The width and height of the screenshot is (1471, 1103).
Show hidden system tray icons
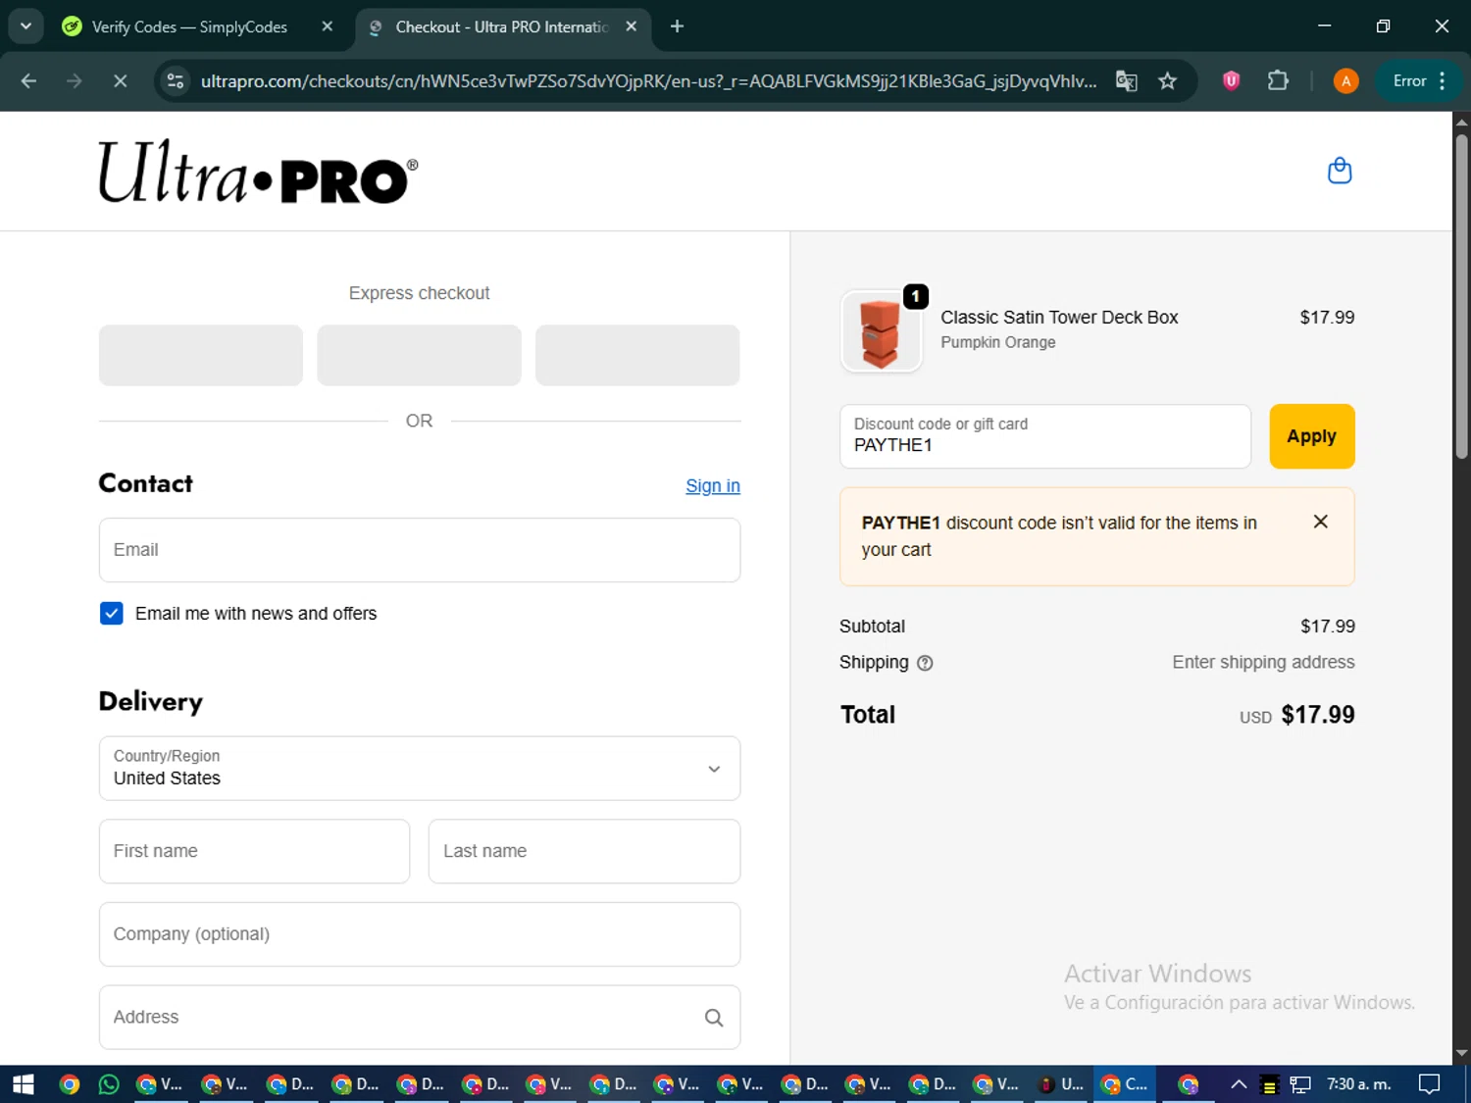coord(1239,1084)
